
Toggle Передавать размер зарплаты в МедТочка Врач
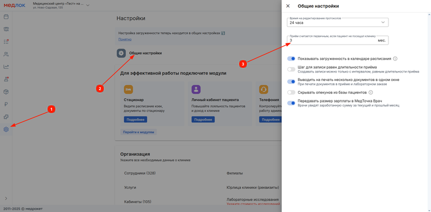(291, 103)
